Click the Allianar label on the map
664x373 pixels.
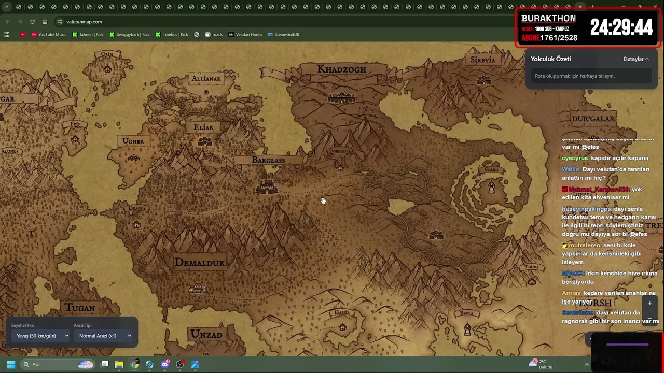coord(206,79)
